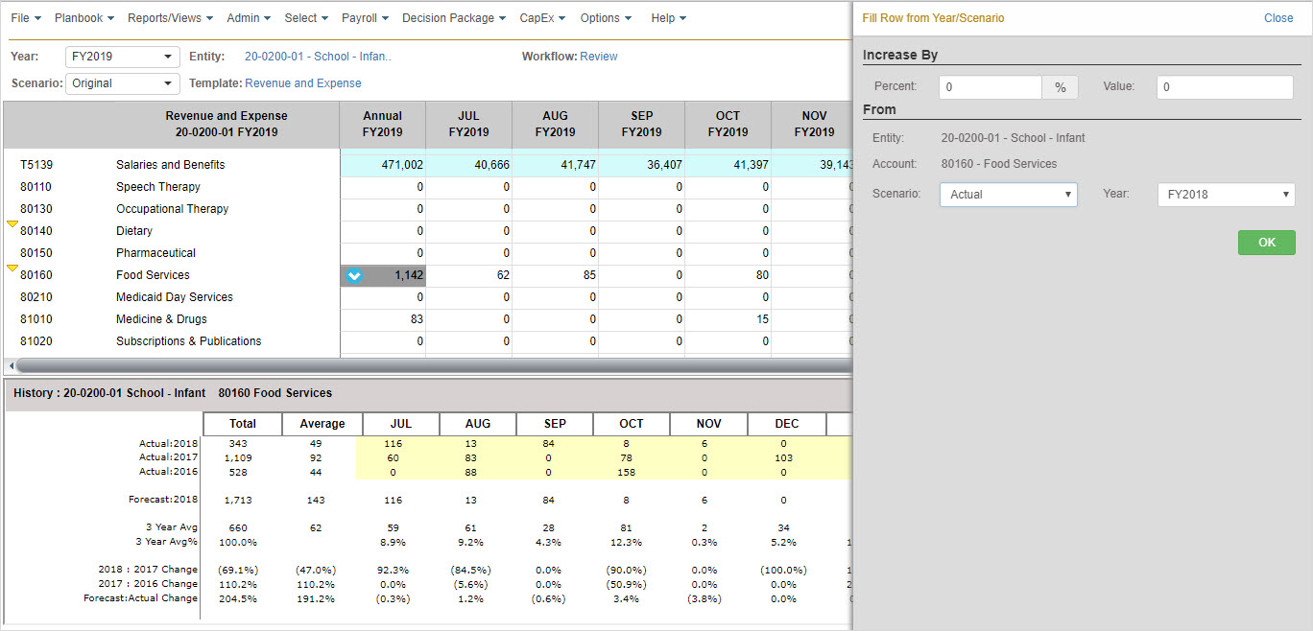Click the entity 20-0200-01 School link
Viewport: 1313px width, 631px height.
tap(317, 57)
